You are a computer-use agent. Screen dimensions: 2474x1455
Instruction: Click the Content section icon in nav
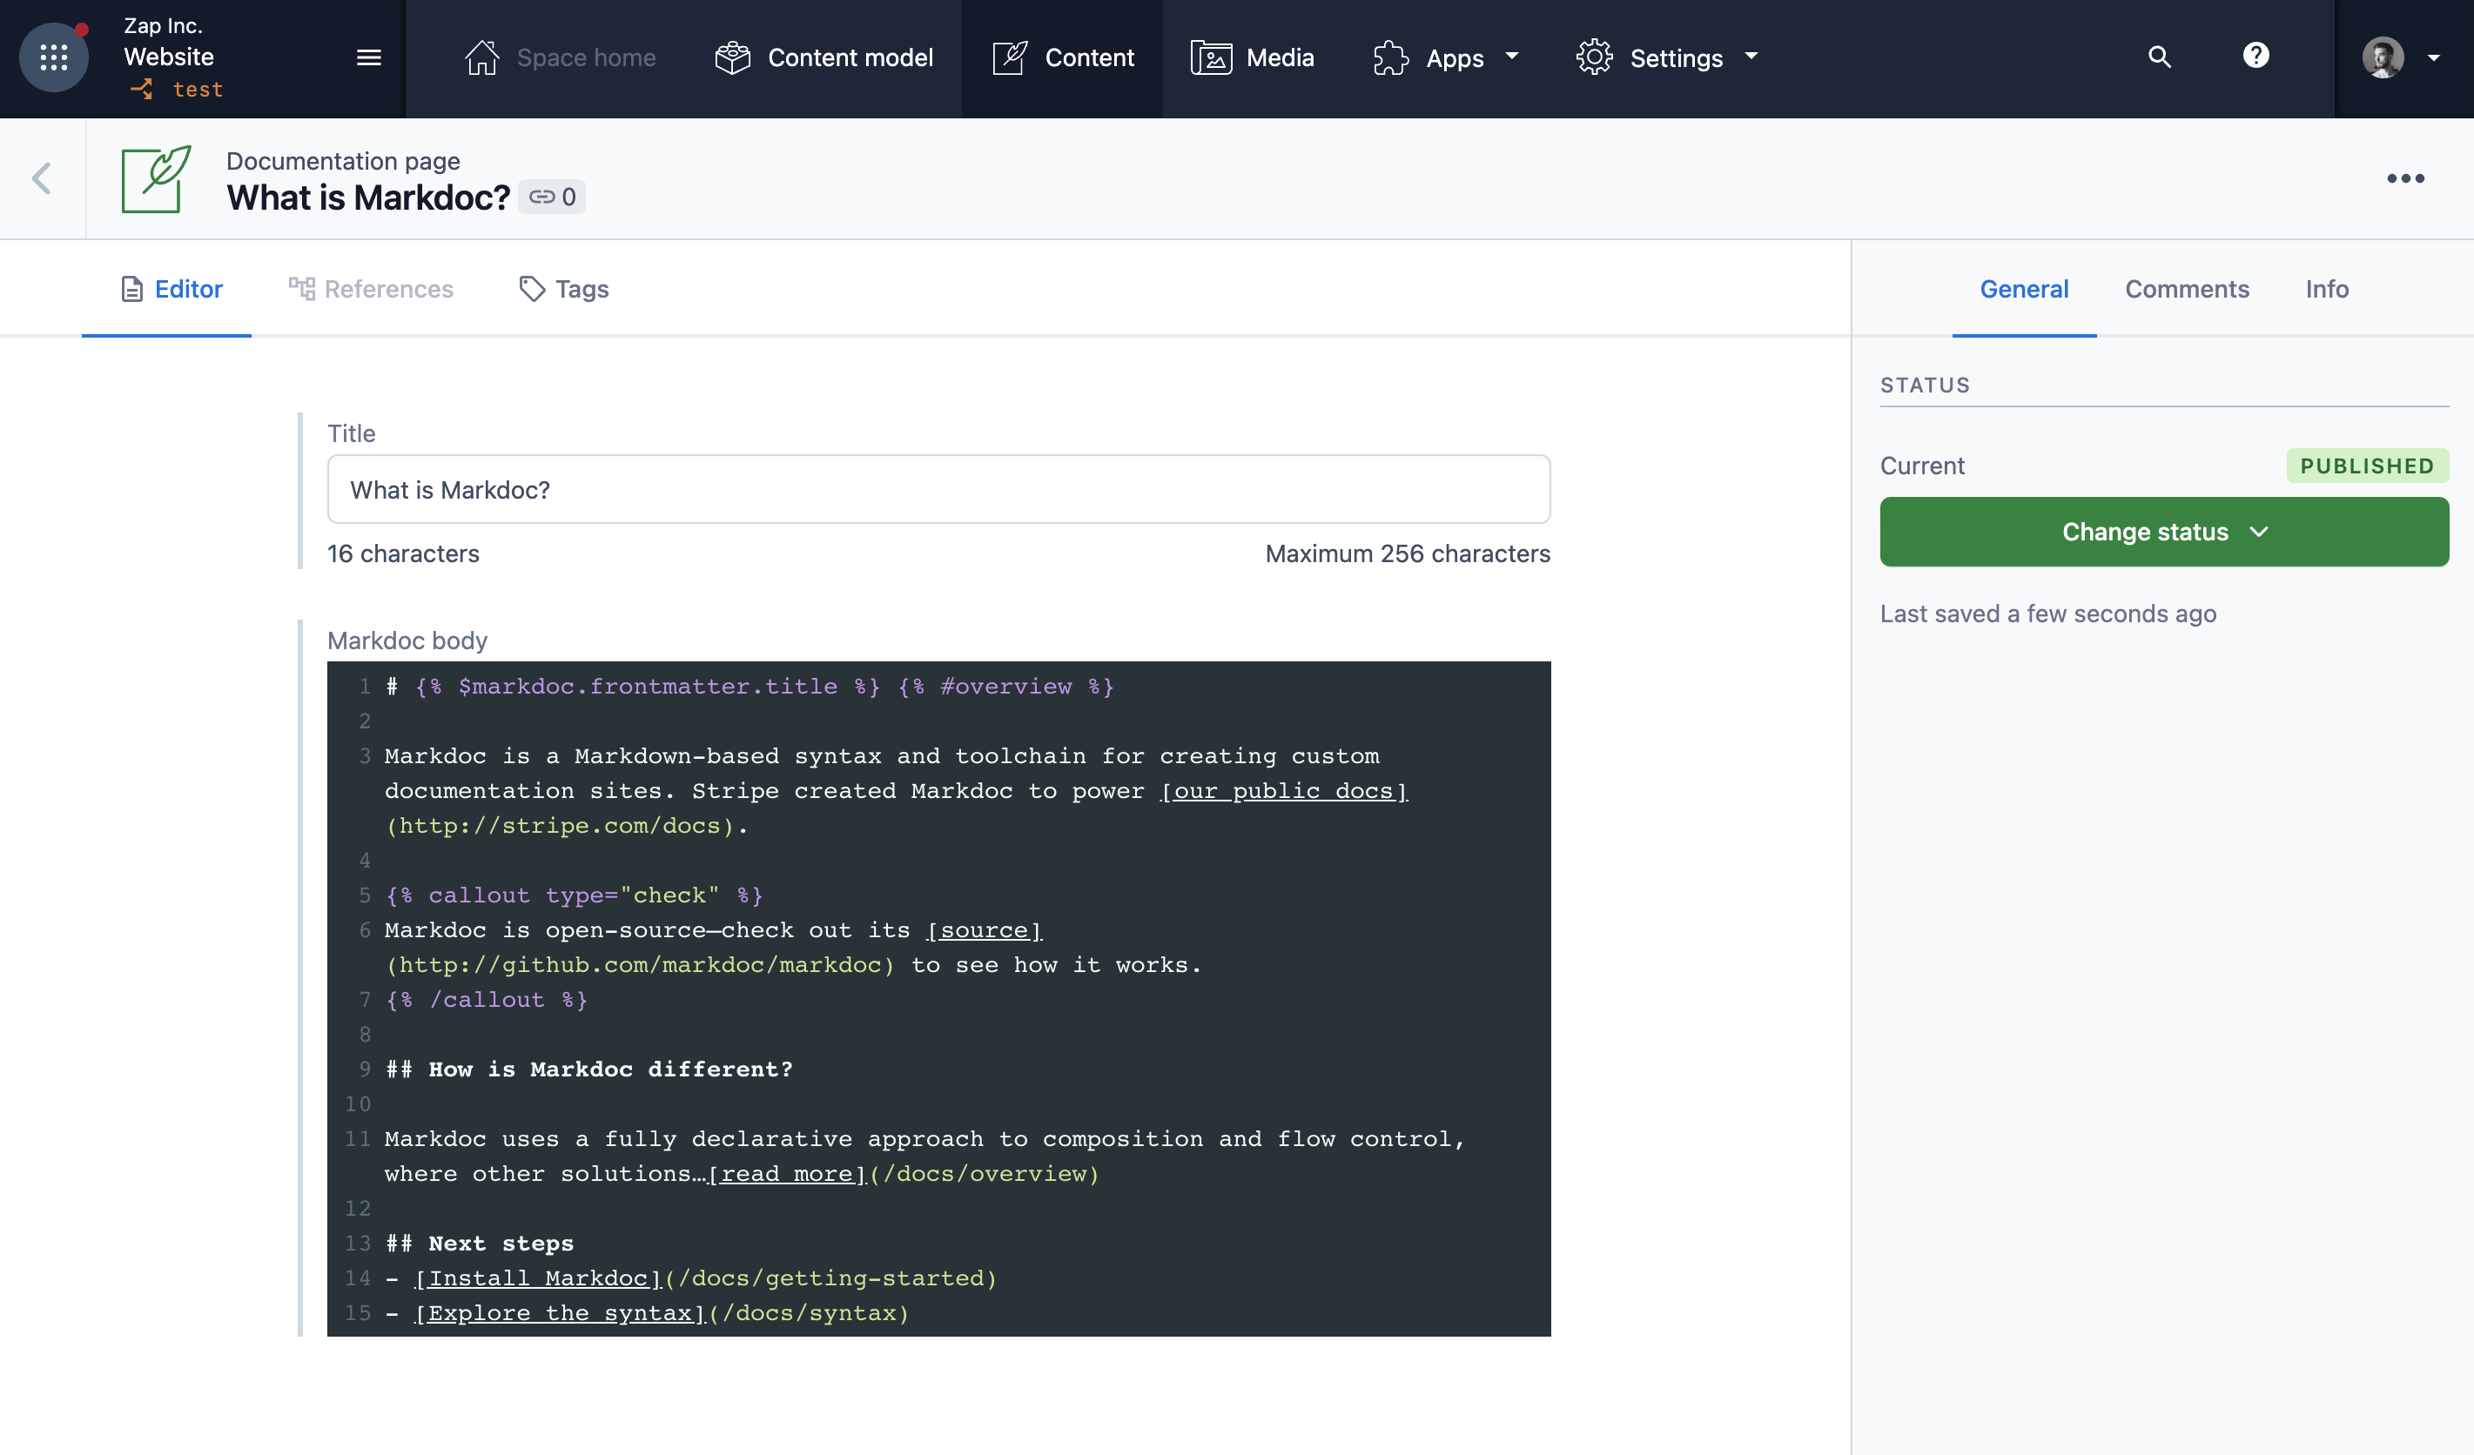coord(1010,57)
